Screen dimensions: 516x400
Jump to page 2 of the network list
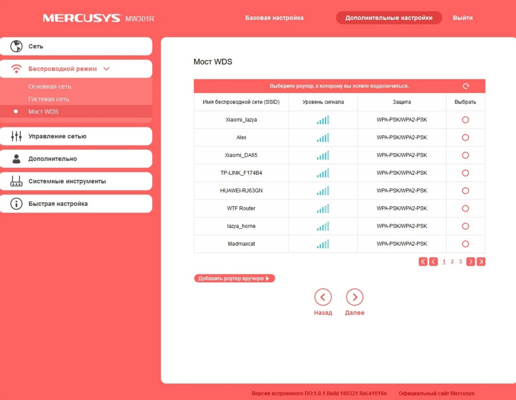452,262
